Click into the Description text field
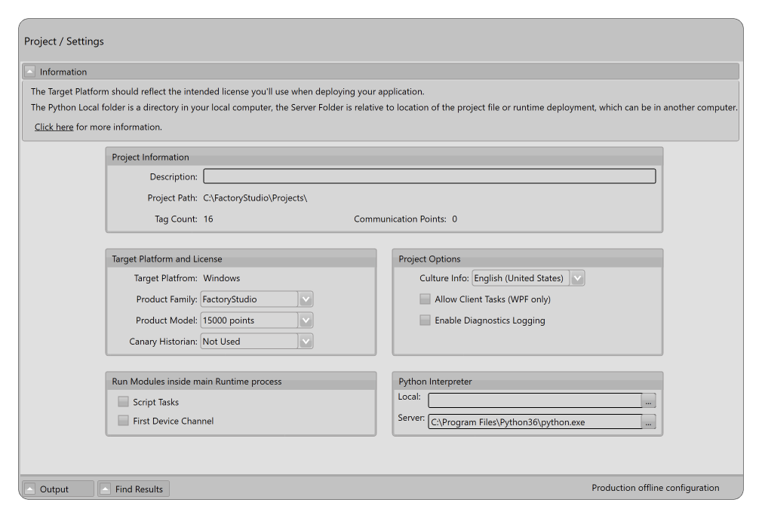 pyautogui.click(x=429, y=176)
